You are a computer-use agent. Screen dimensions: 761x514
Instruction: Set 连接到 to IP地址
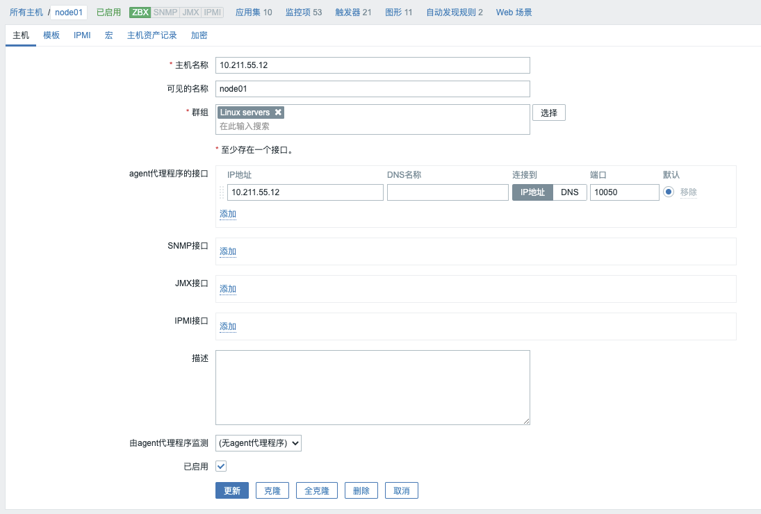[532, 192]
